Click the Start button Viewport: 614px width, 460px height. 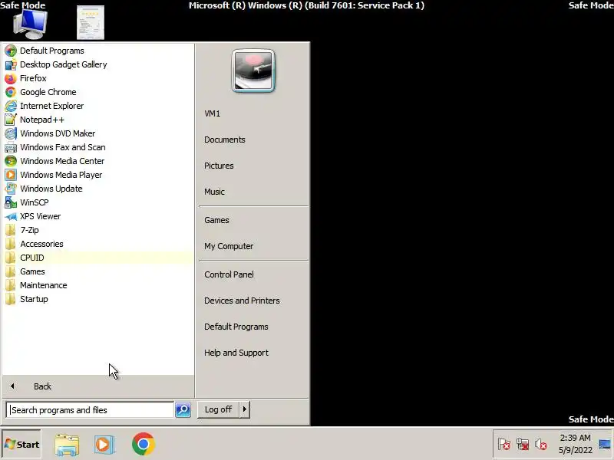(21, 444)
